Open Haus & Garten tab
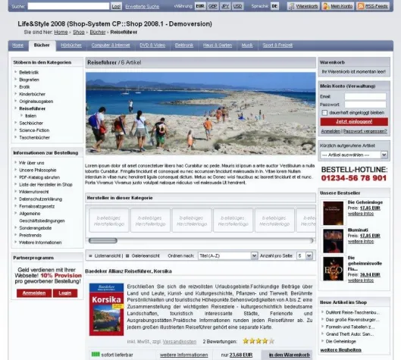Image resolution: width=401 pixels, height=360 pixels. 218,45
